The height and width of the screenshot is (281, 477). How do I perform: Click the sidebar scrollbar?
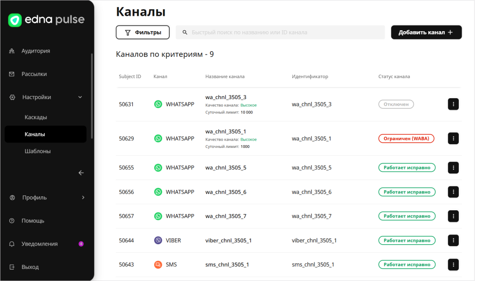tap(92, 96)
